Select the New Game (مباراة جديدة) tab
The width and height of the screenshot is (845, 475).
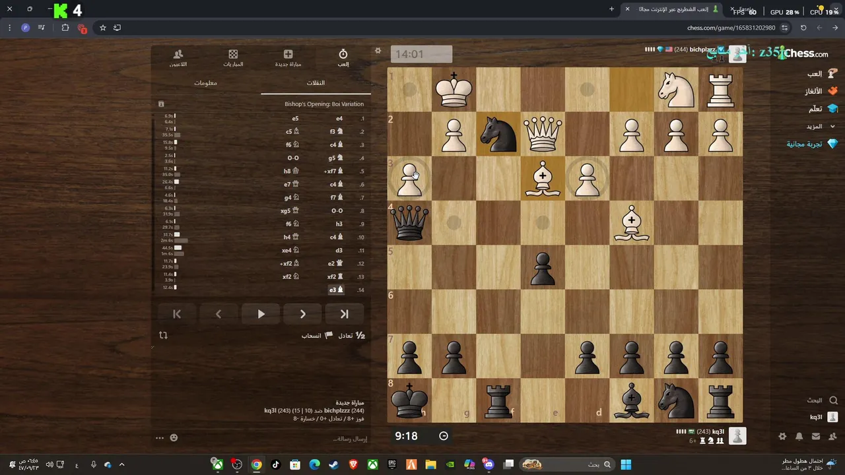[x=288, y=58]
